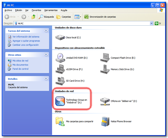Click the Vistas view mode icon

click(x=77, y=17)
